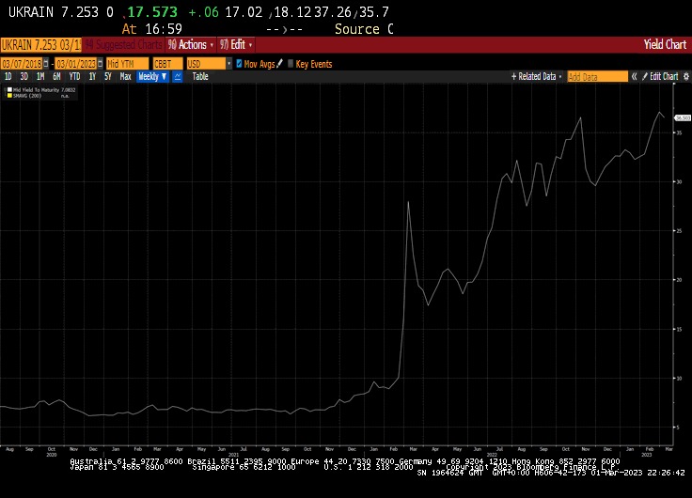Click green price 17.573 in header
This screenshot has height=498, width=692.
tap(152, 12)
